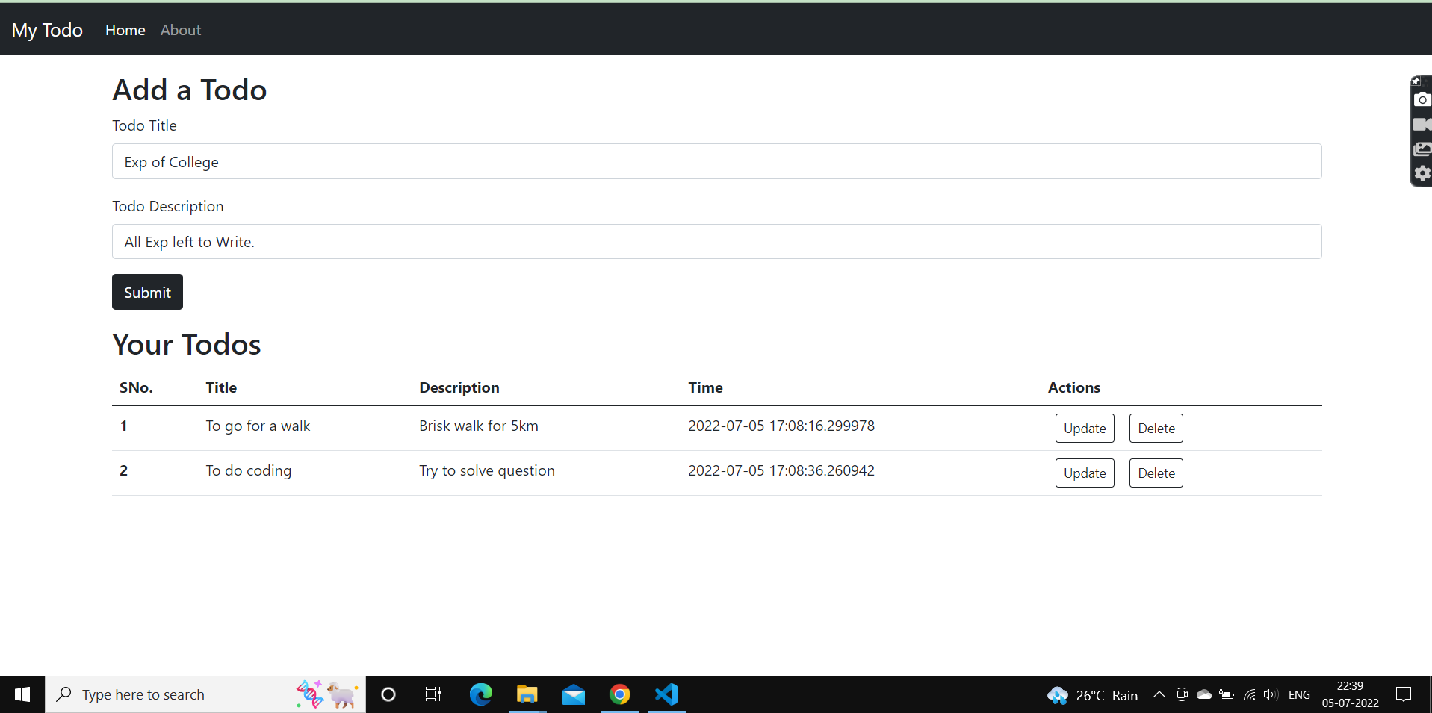1432x713 pixels.
Task: Click the pin icon atop the capture sidebar
Action: 1417,81
